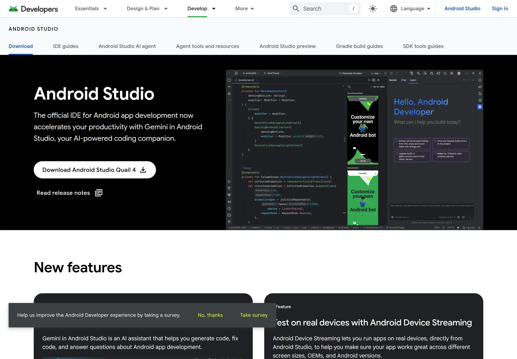Toggle the light/dark theme sun icon
This screenshot has height=359, width=517.
tap(373, 9)
